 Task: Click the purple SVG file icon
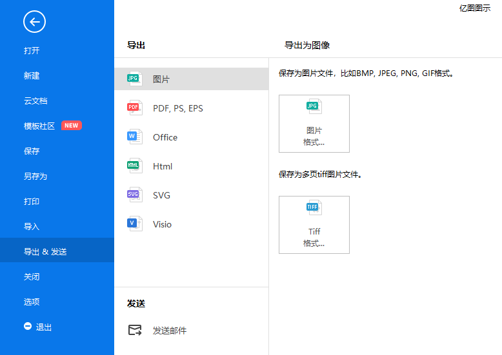pos(134,195)
